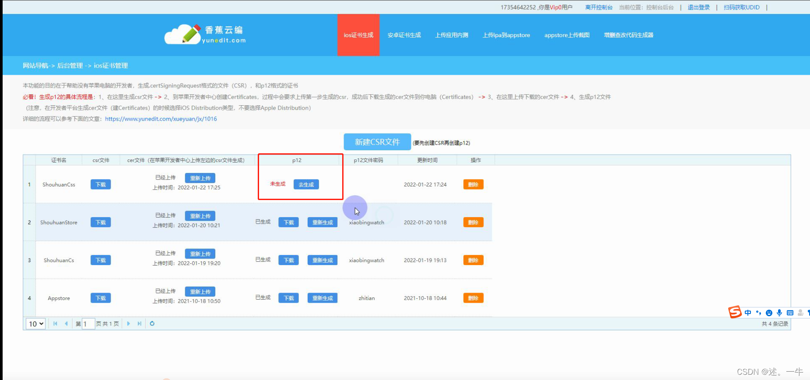This screenshot has width=810, height=380.
Task: Click the p12文件密码 column header
Action: tap(368, 160)
